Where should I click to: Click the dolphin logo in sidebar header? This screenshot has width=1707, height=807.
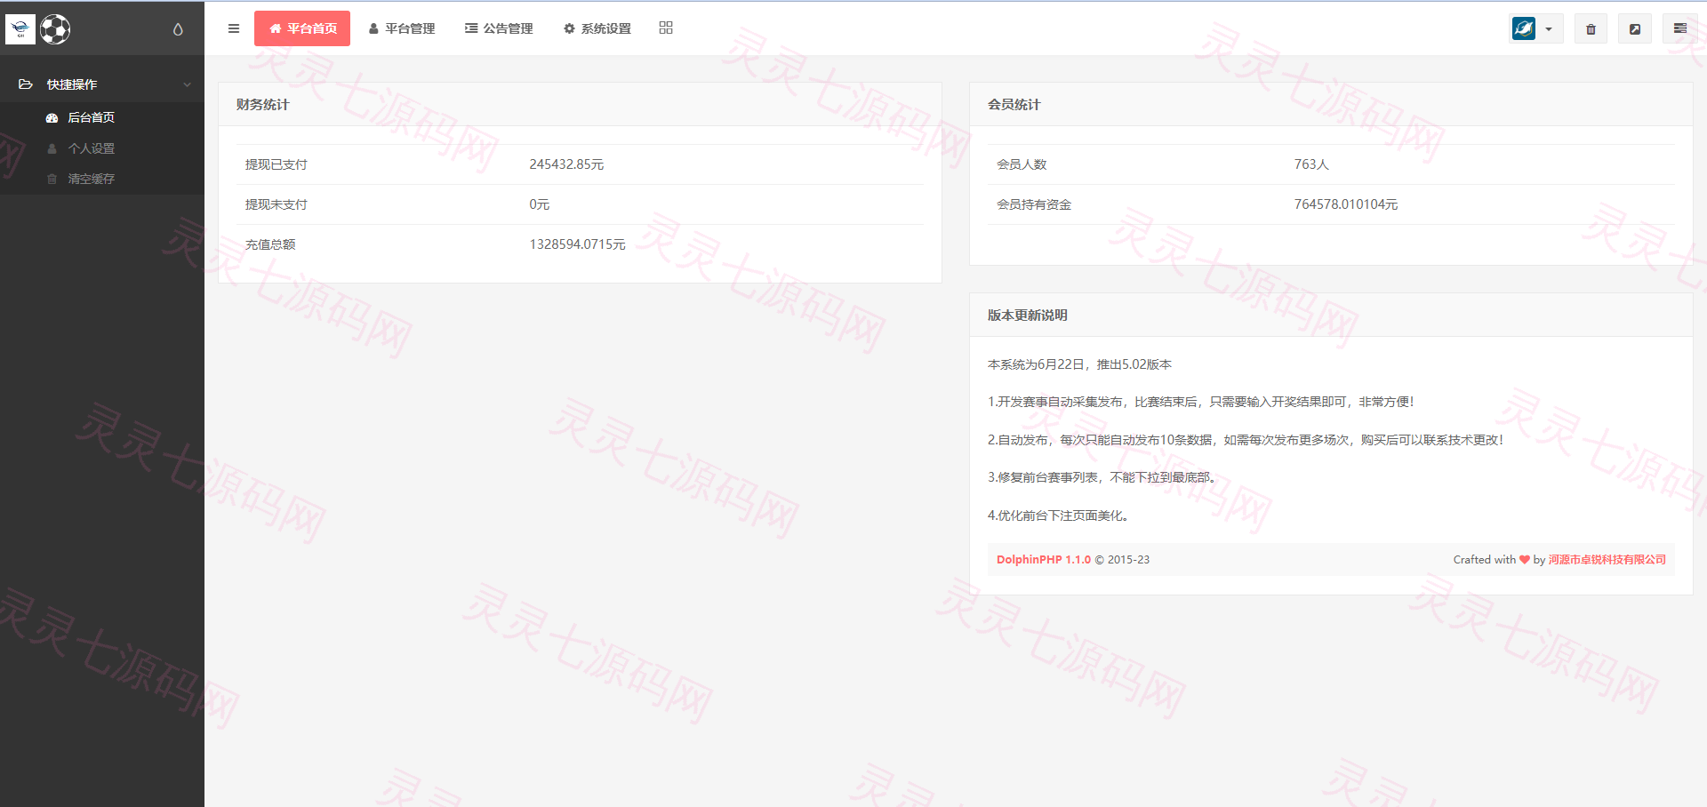coord(20,29)
